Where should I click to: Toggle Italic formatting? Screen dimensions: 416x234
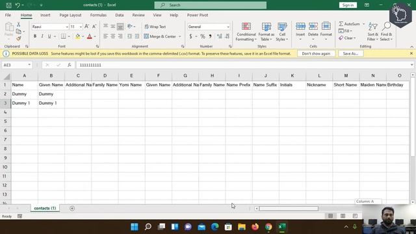click(x=42, y=36)
